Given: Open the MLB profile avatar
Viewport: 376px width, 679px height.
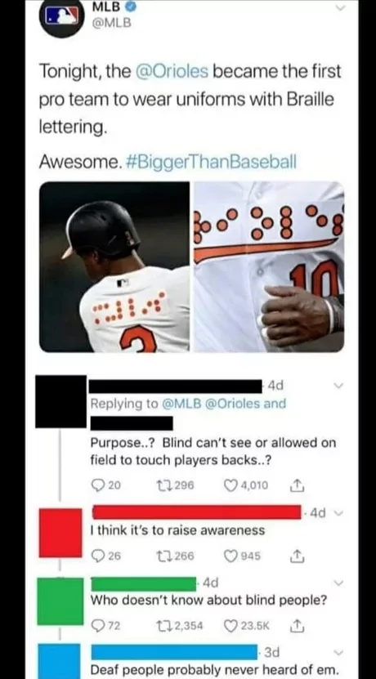Looking at the screenshot, I should tap(61, 18).
